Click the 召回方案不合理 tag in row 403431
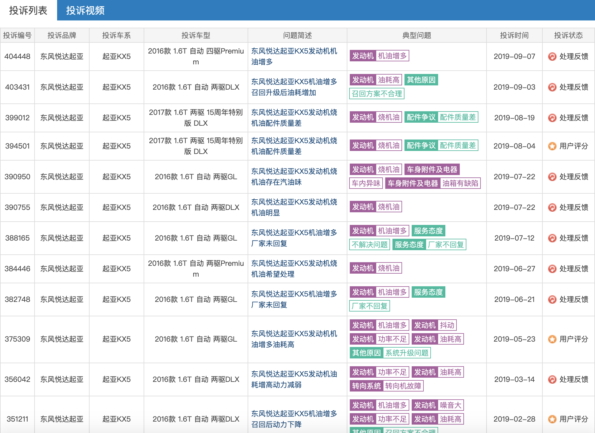The height and width of the screenshot is (433, 595). [x=377, y=94]
